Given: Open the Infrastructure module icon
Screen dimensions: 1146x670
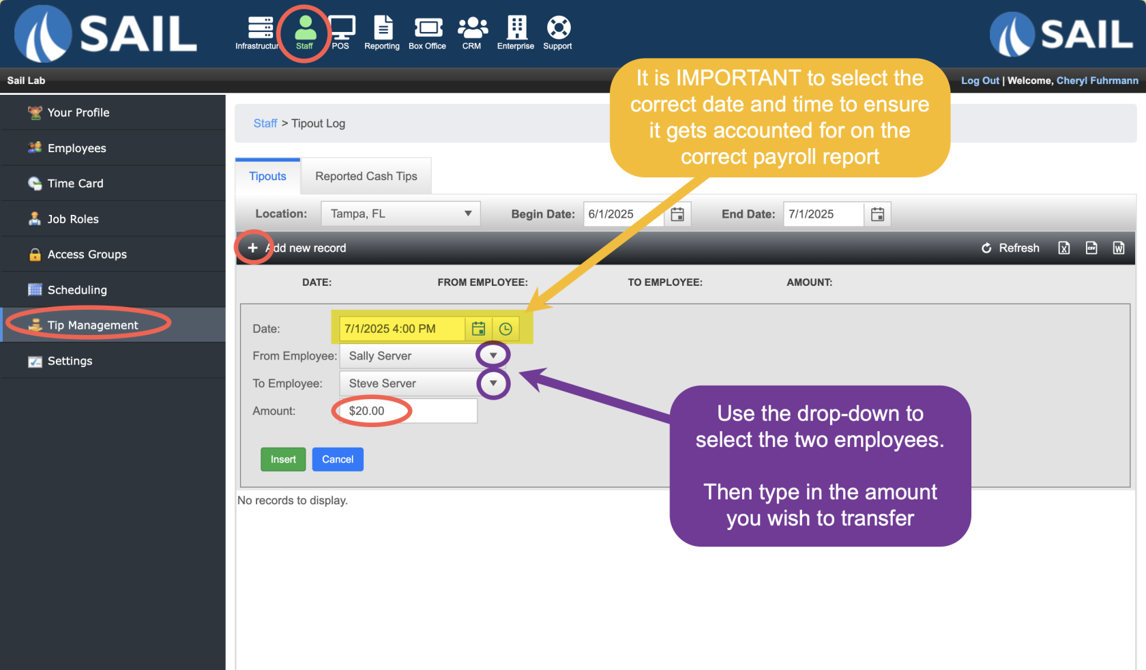Looking at the screenshot, I should click(260, 33).
